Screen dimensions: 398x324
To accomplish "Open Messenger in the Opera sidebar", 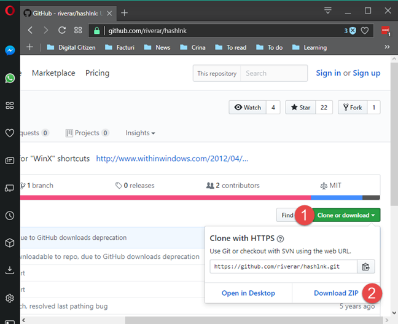I will pos(10,50).
